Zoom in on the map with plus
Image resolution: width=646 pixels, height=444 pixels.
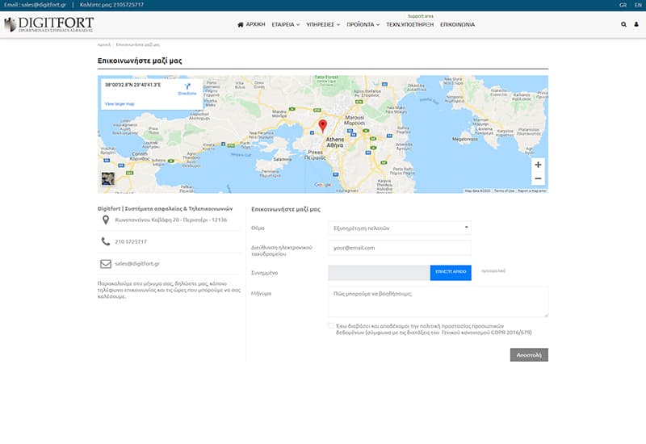[538, 165]
